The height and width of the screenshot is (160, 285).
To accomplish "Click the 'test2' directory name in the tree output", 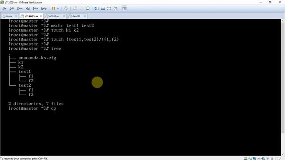I will (24, 85).
